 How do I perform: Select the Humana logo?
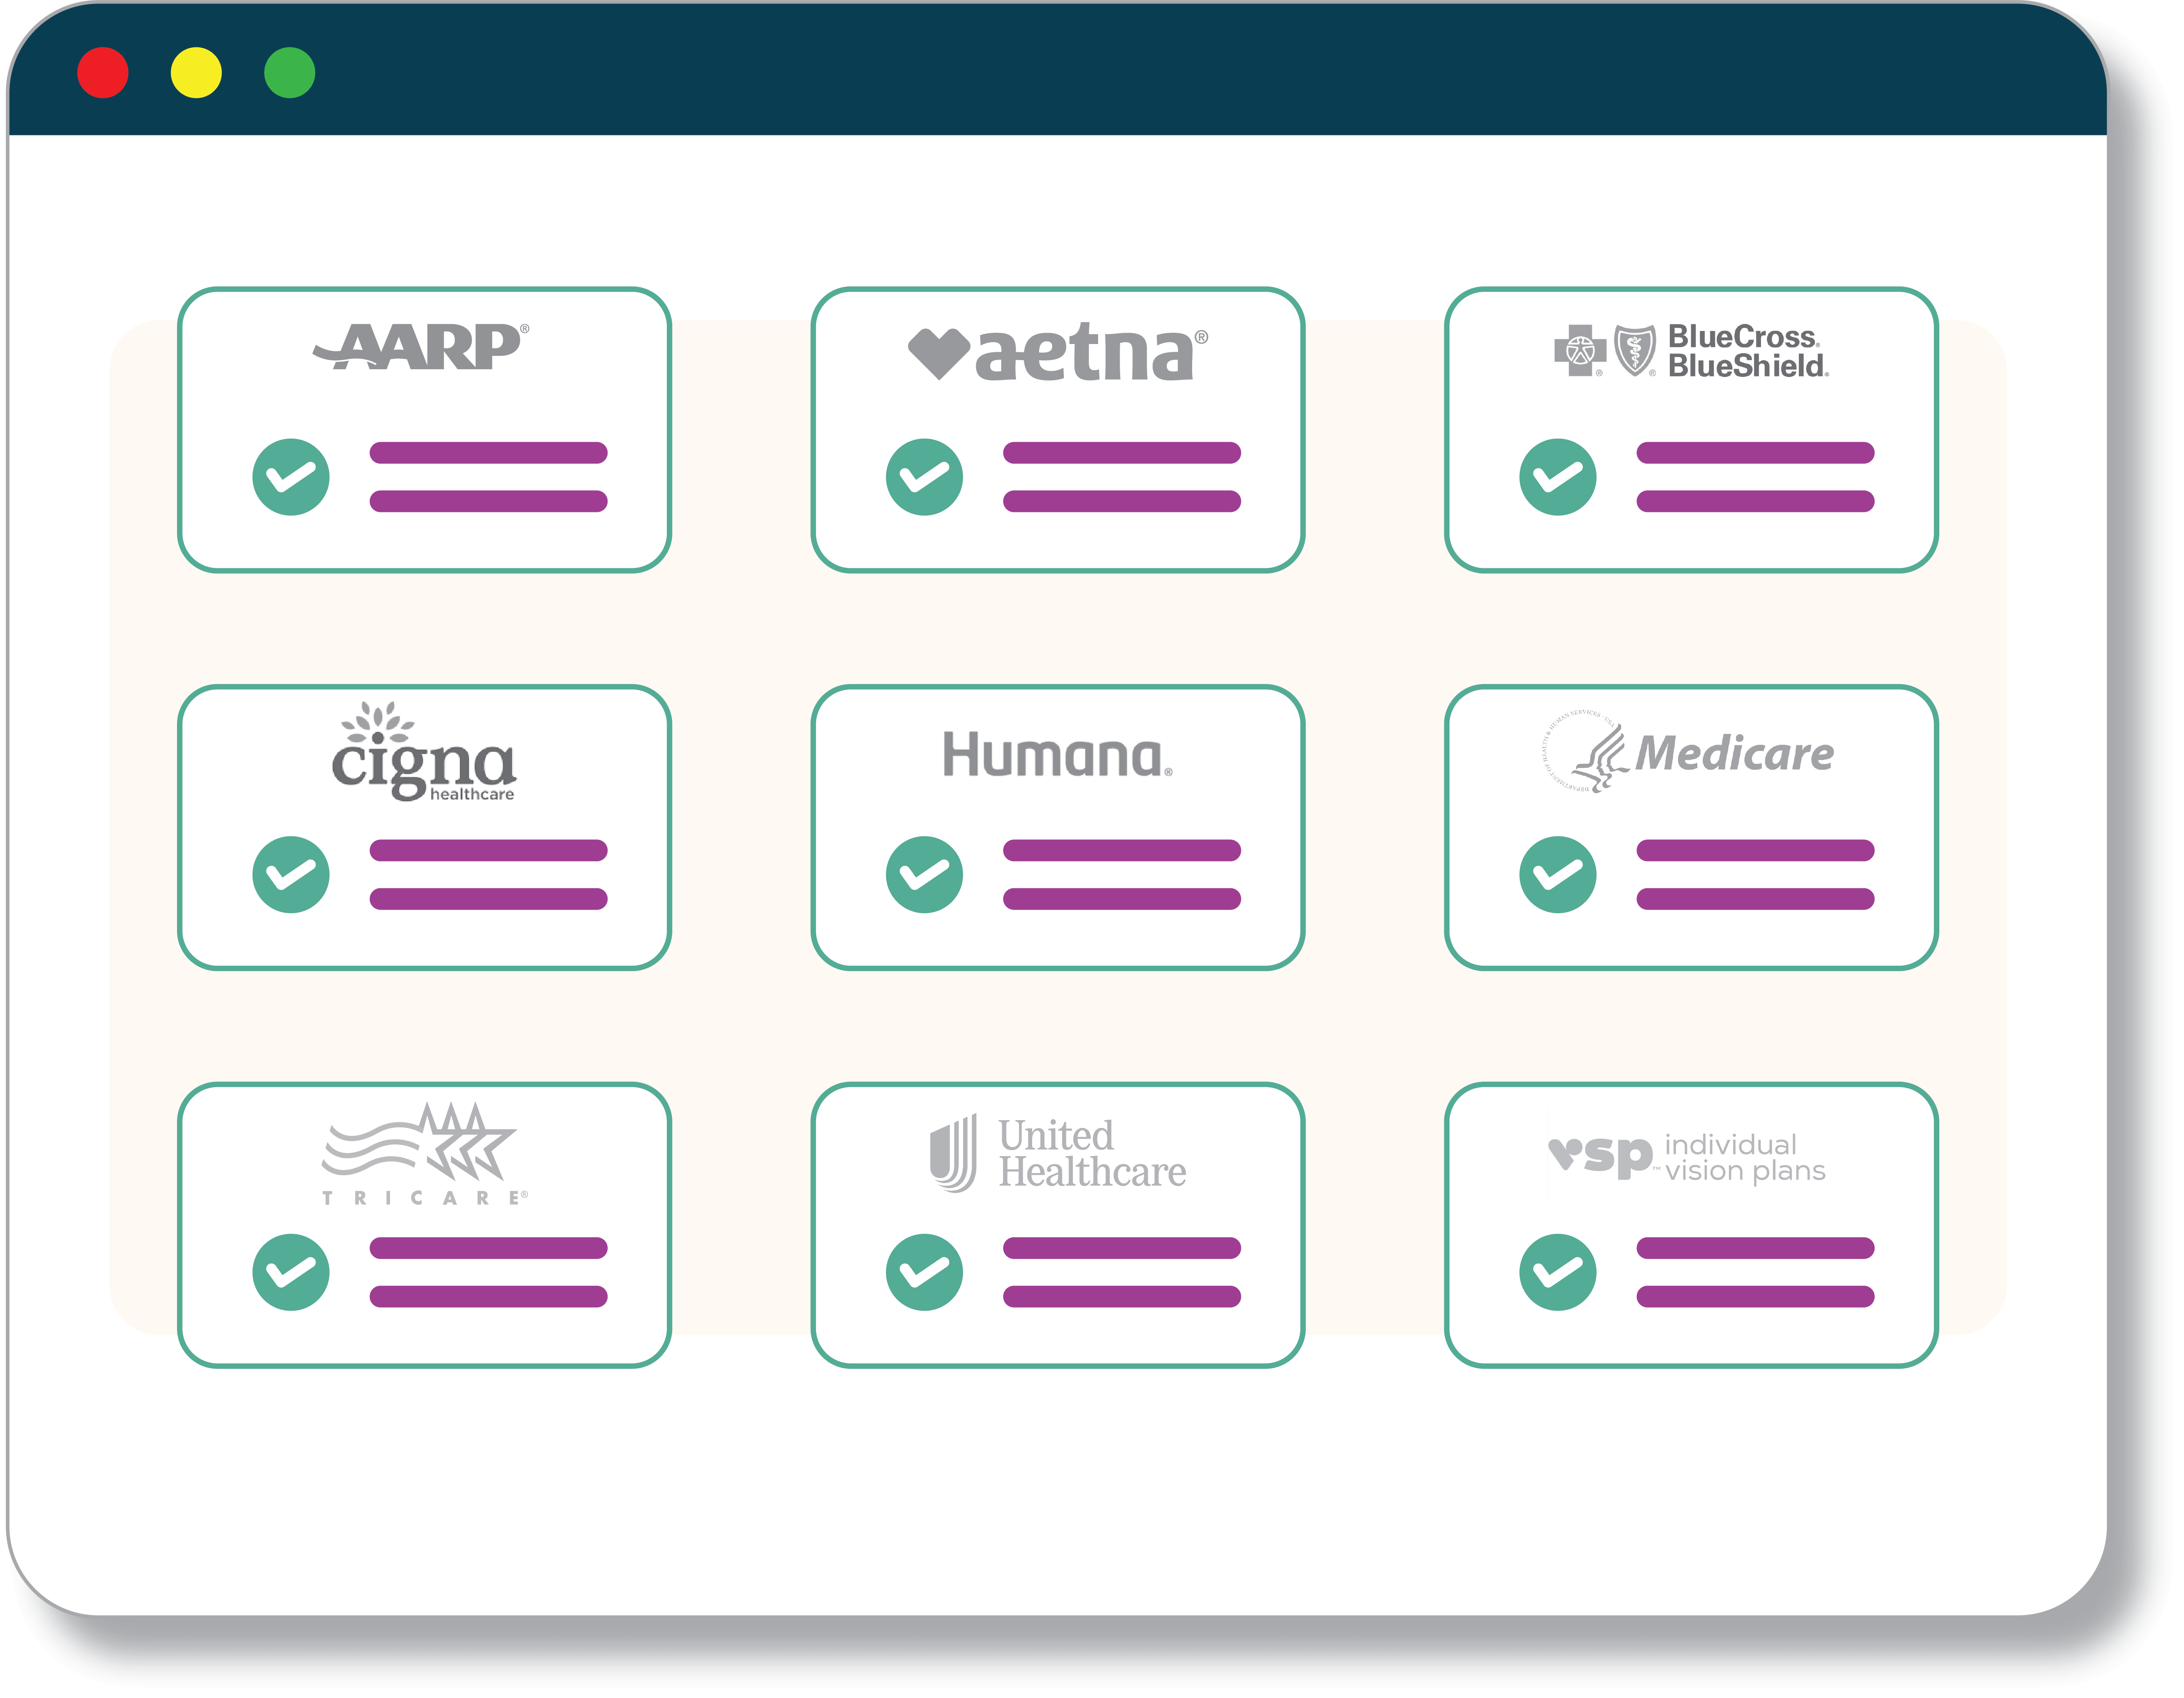[1057, 755]
